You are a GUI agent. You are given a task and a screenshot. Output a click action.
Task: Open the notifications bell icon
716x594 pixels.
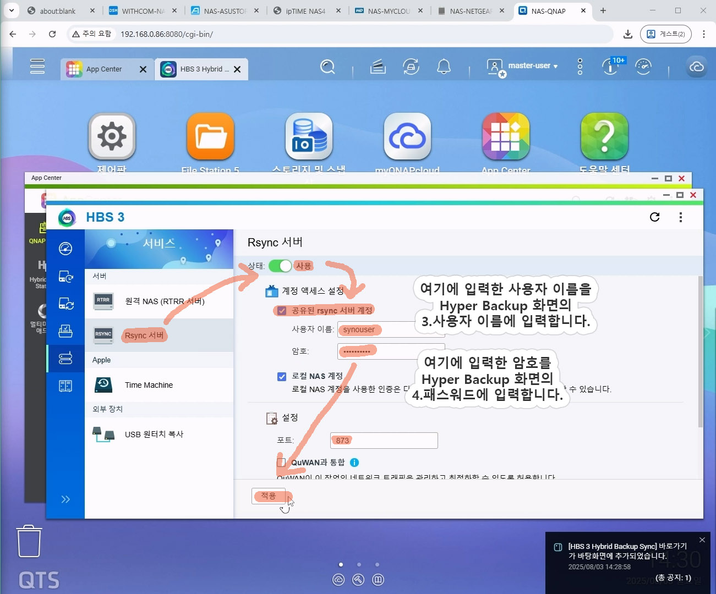pos(444,67)
